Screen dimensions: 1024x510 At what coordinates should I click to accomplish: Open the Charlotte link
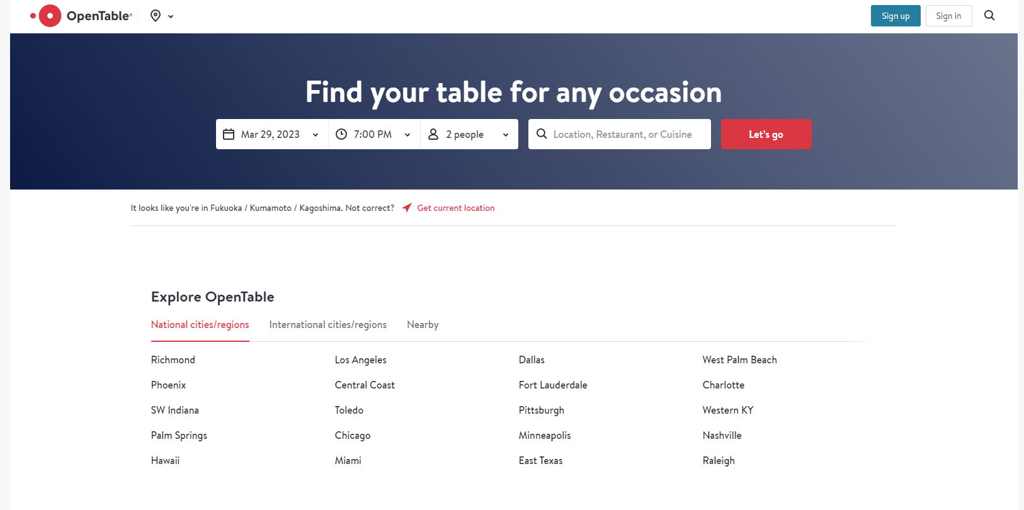tap(724, 385)
